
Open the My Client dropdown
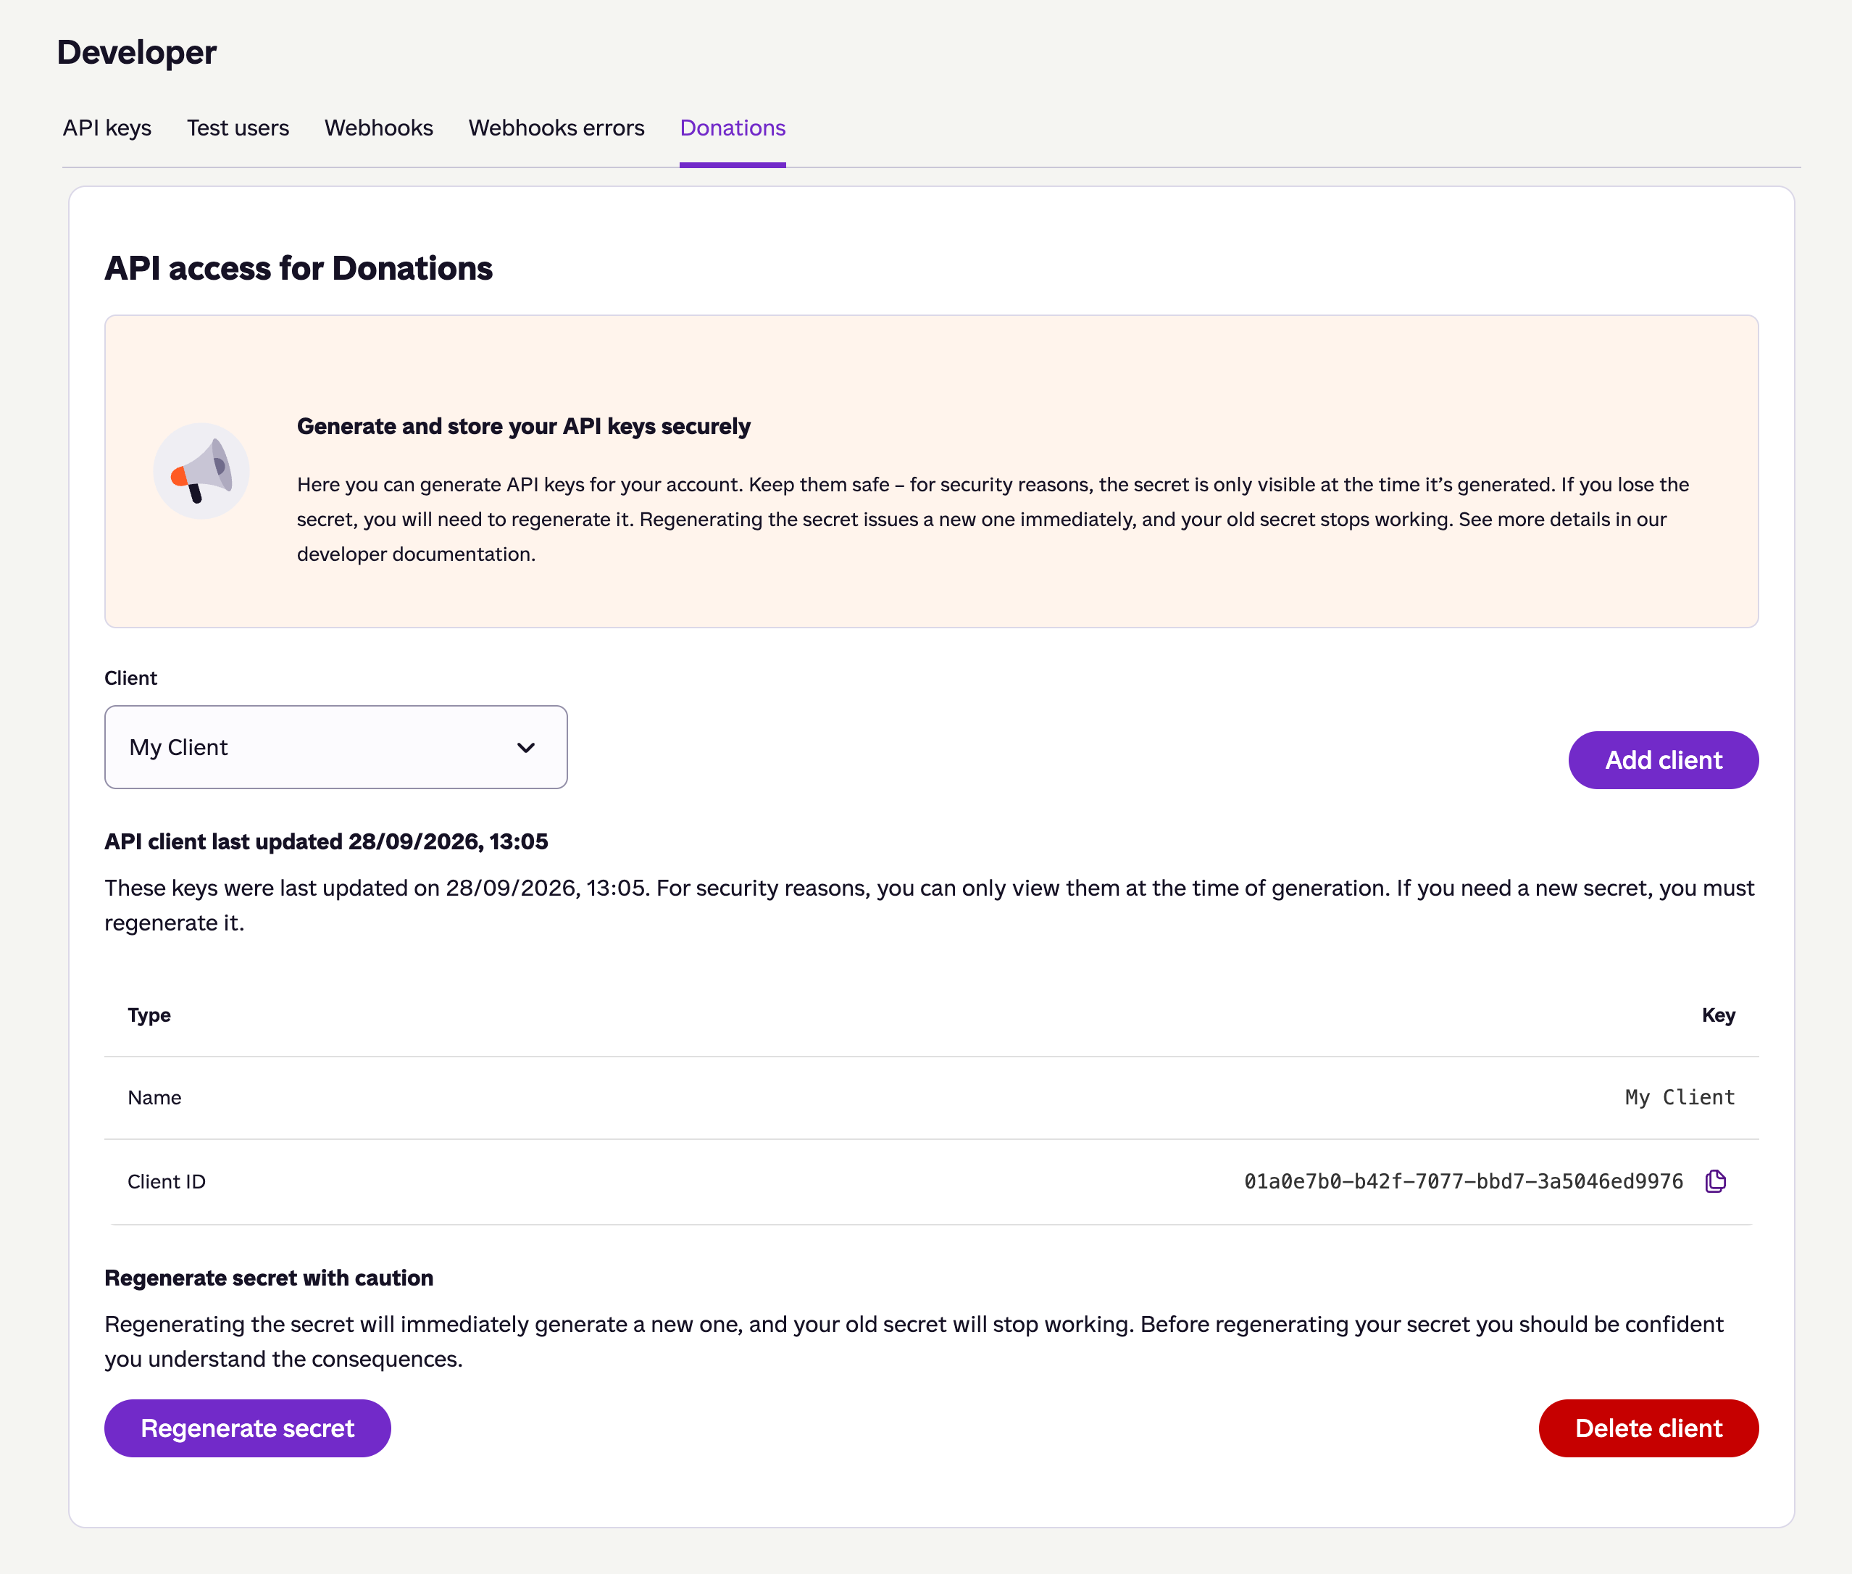(335, 748)
